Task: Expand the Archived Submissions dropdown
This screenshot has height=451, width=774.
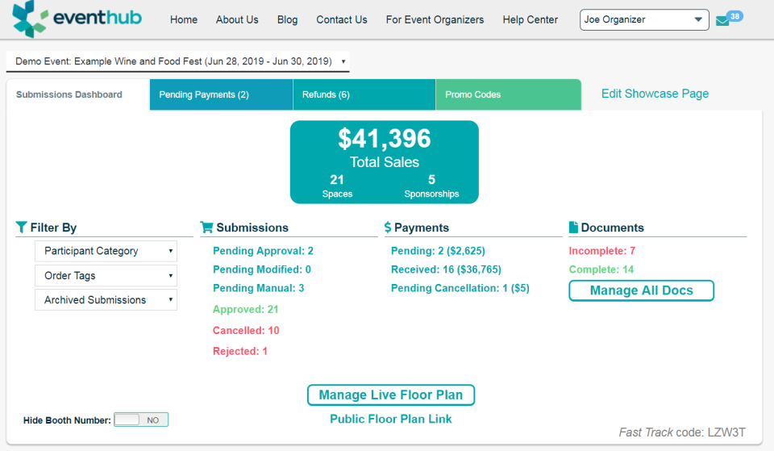Action: (106, 299)
